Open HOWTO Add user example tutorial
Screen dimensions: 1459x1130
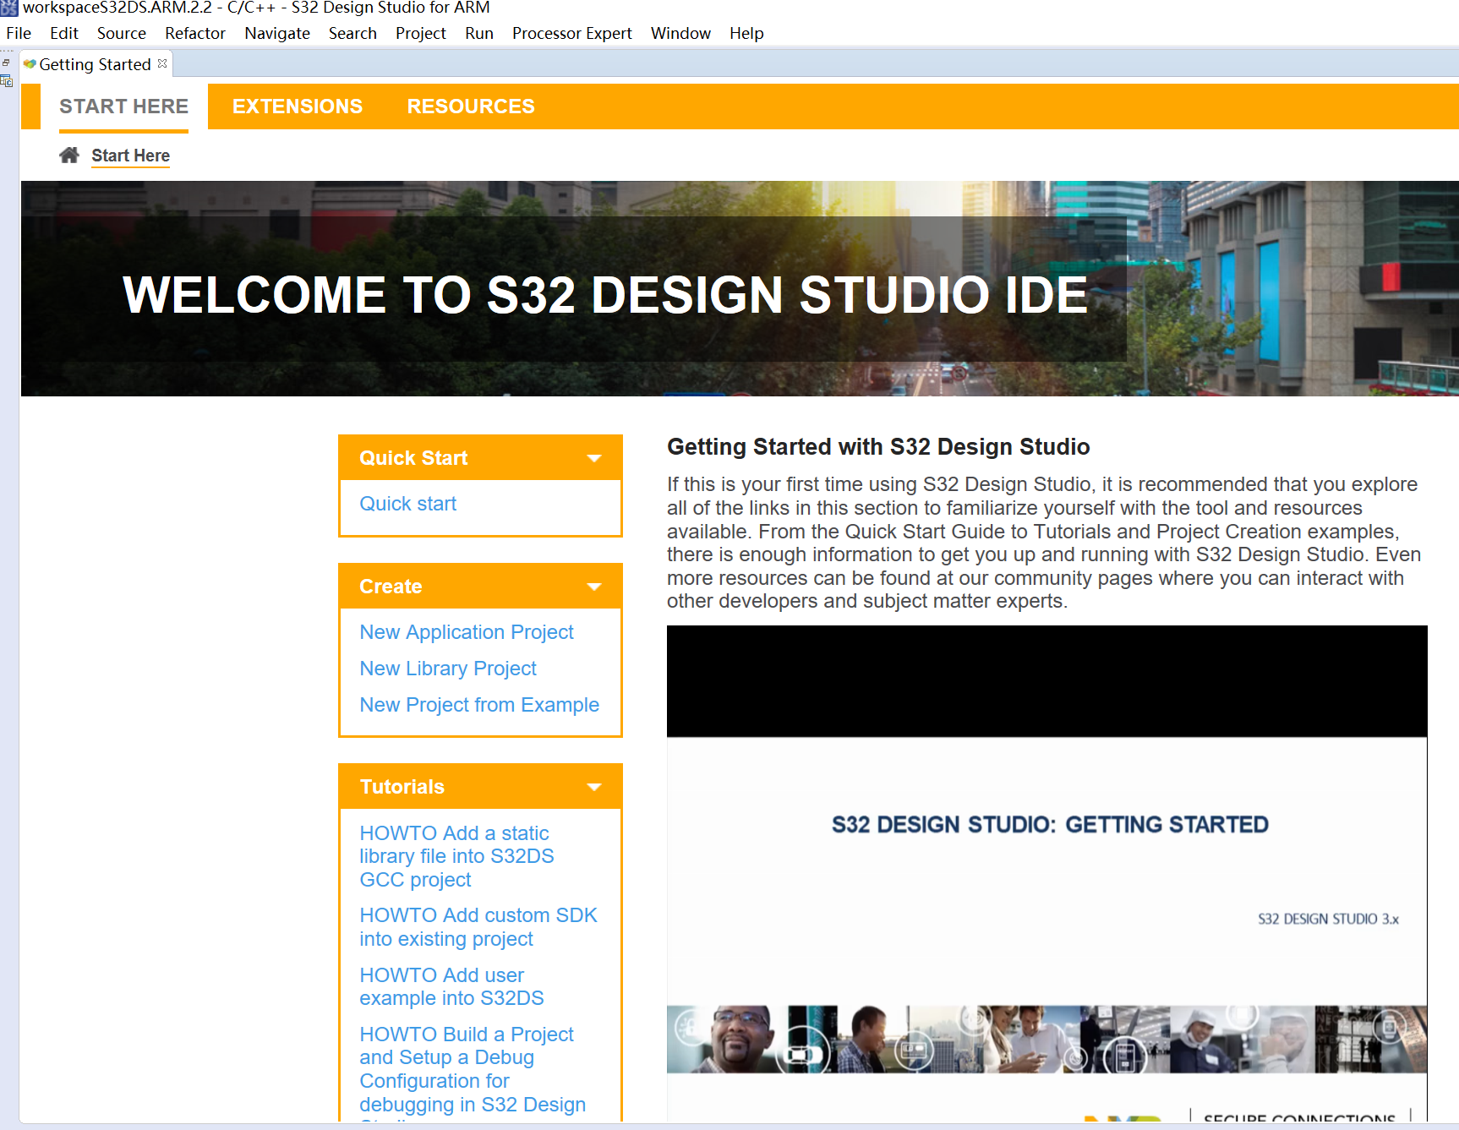click(451, 986)
